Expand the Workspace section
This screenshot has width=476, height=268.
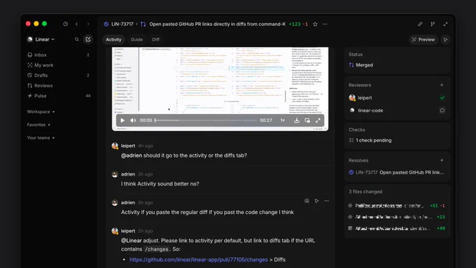point(41,112)
